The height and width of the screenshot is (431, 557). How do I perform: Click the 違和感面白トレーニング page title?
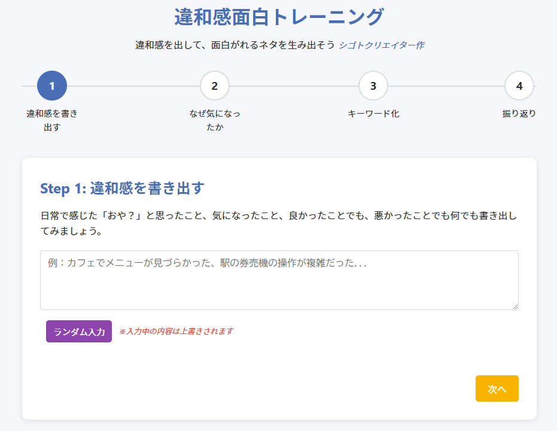pos(279,17)
